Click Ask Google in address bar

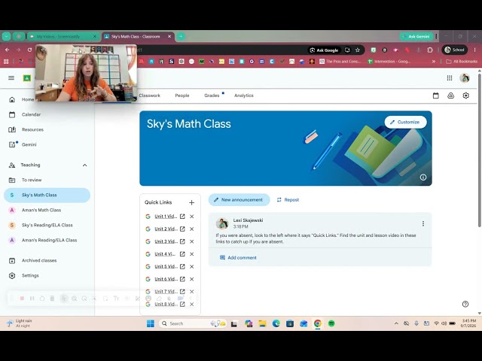[x=324, y=50]
